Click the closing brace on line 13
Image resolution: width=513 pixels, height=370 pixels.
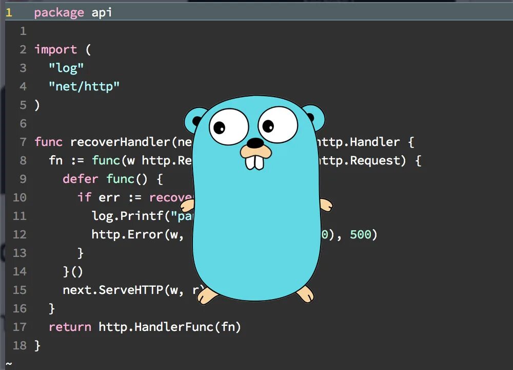[81, 253]
